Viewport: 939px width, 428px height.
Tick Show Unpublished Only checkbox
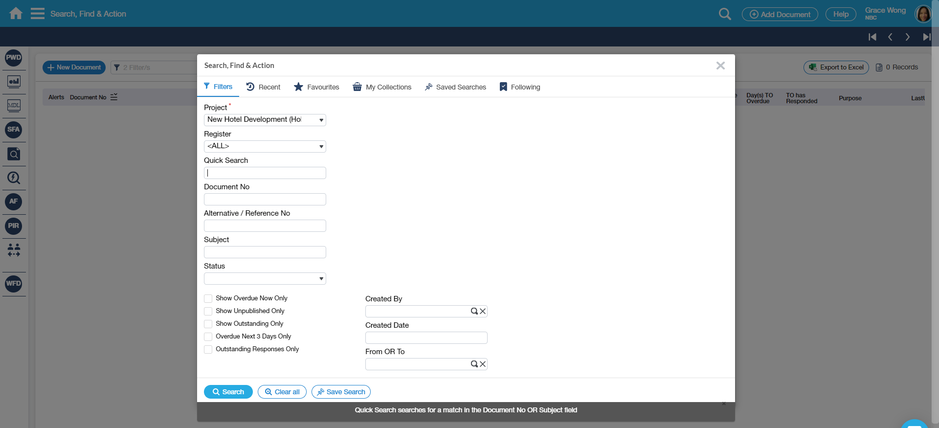208,311
